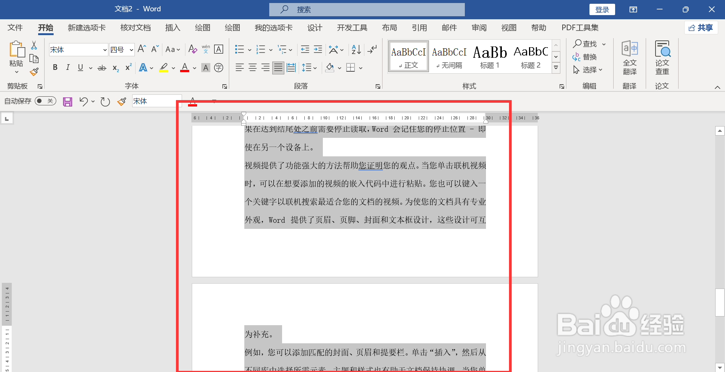Toggle justified alignment

click(x=278, y=68)
